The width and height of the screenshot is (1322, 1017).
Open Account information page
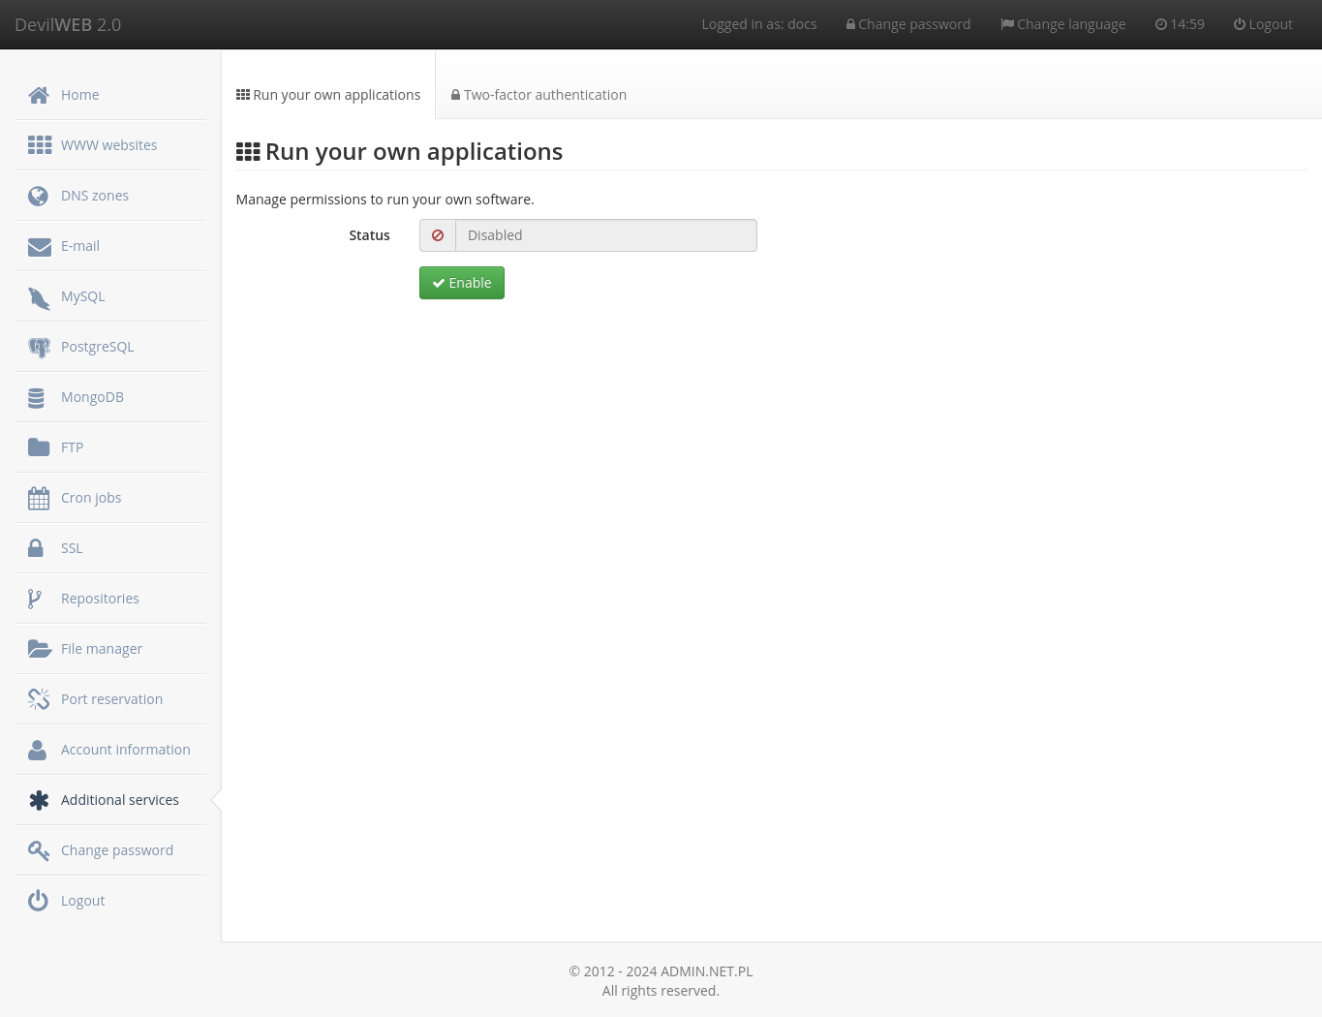pos(125,750)
